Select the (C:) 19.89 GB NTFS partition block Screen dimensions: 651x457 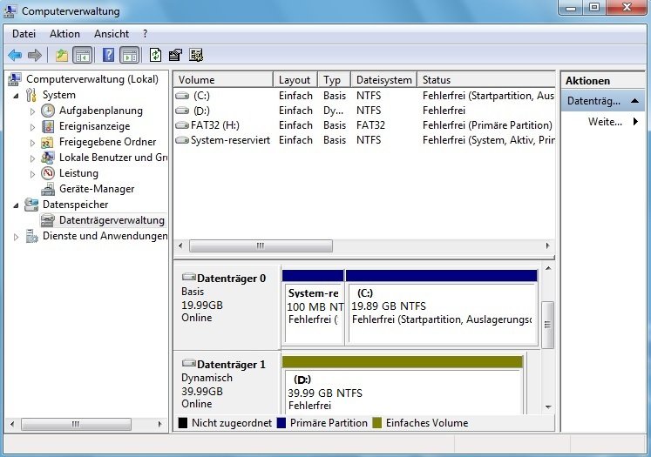coord(442,307)
